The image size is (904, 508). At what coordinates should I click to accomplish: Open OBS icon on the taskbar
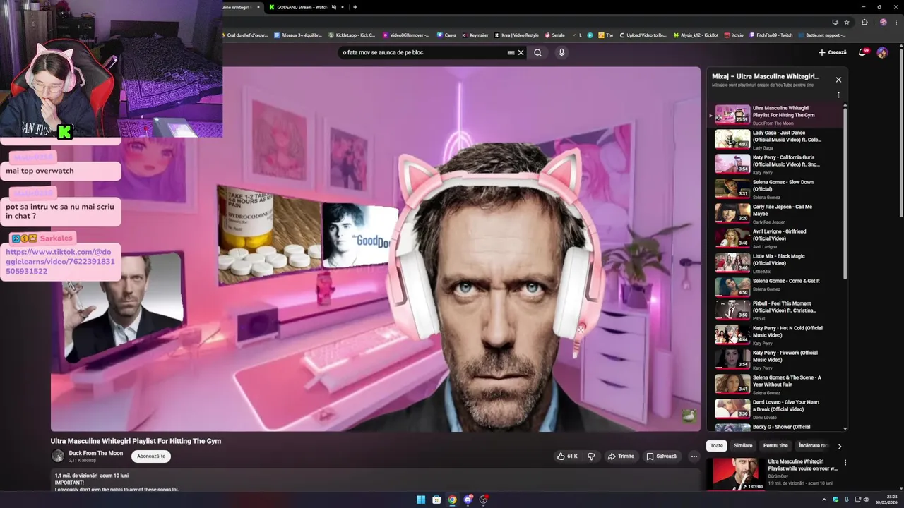(x=483, y=500)
